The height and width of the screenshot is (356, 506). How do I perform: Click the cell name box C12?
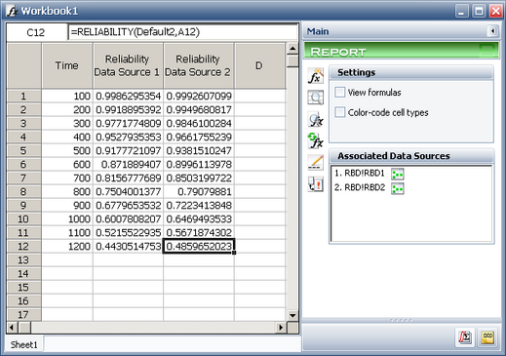click(x=36, y=32)
